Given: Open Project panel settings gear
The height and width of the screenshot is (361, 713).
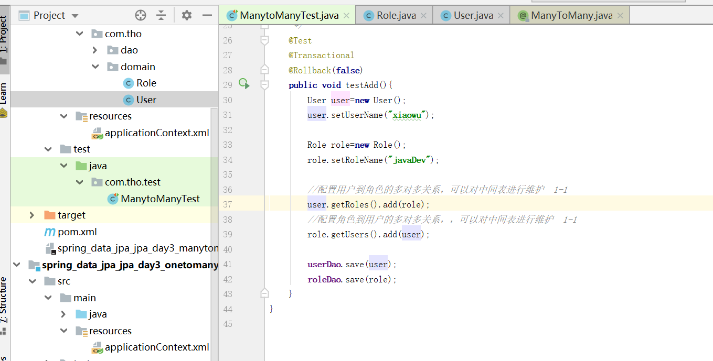Looking at the screenshot, I should click(x=186, y=15).
